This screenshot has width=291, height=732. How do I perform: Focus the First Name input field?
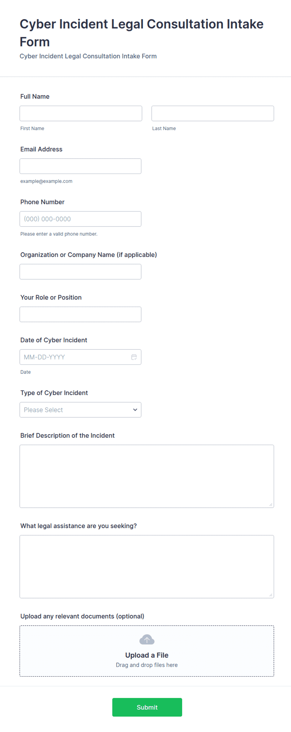point(81,113)
